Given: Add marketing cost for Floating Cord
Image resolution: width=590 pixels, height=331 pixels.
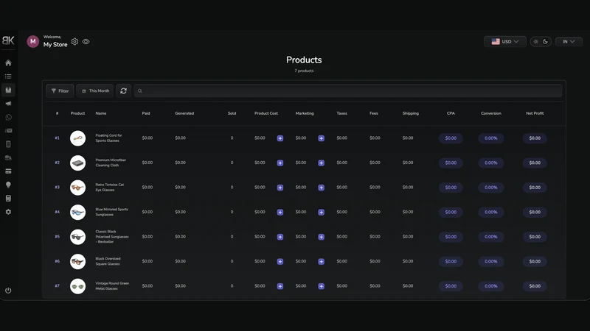Looking at the screenshot, I should click(x=321, y=138).
